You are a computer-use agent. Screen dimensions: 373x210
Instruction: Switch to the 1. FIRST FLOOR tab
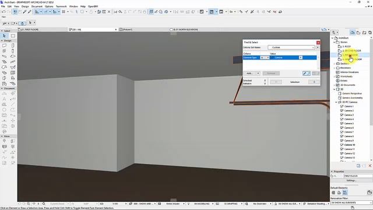click(x=43, y=30)
